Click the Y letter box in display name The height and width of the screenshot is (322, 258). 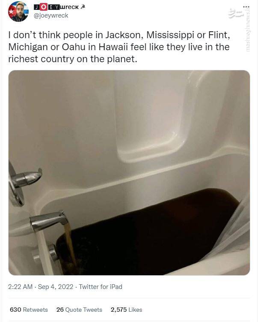[x=56, y=7]
